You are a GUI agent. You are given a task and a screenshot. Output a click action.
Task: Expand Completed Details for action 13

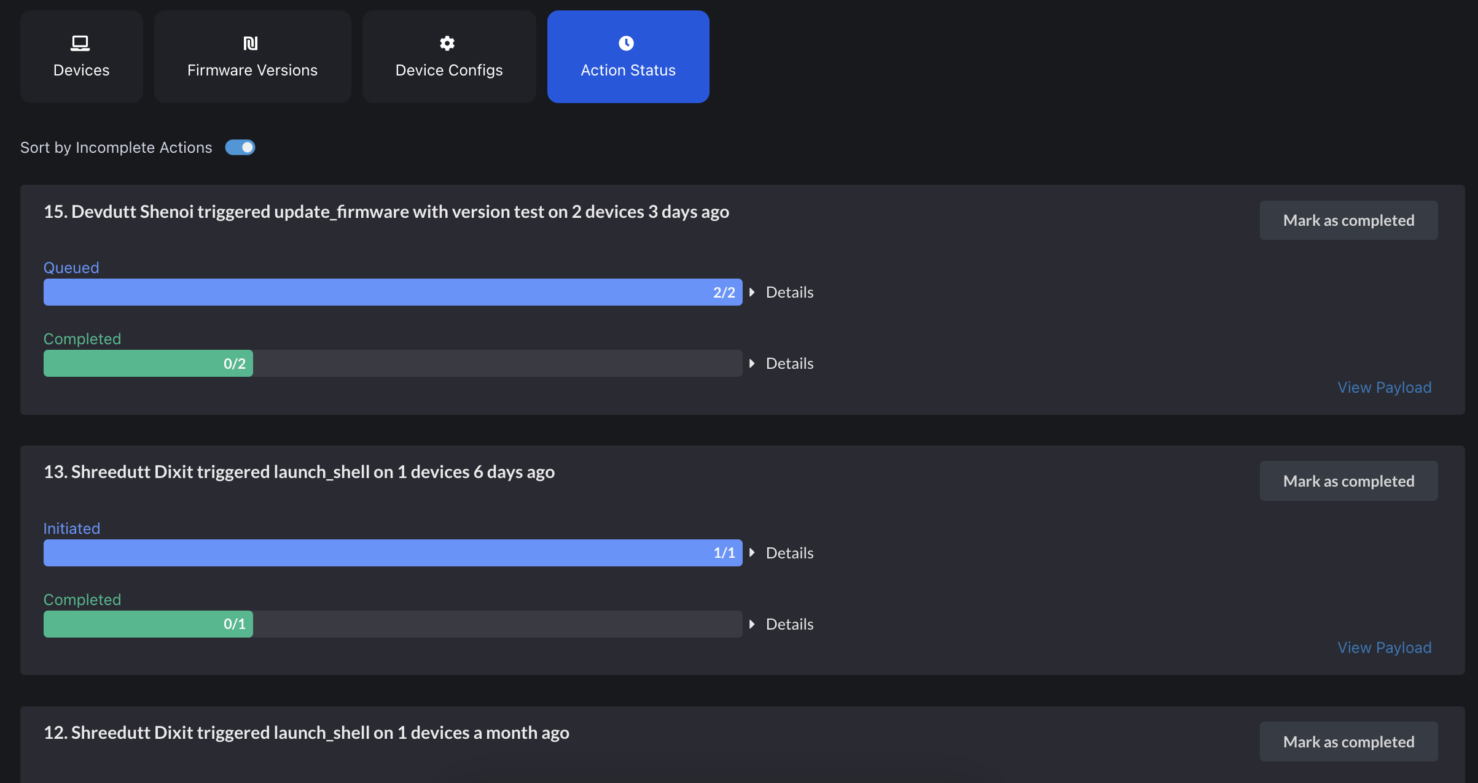pos(781,624)
